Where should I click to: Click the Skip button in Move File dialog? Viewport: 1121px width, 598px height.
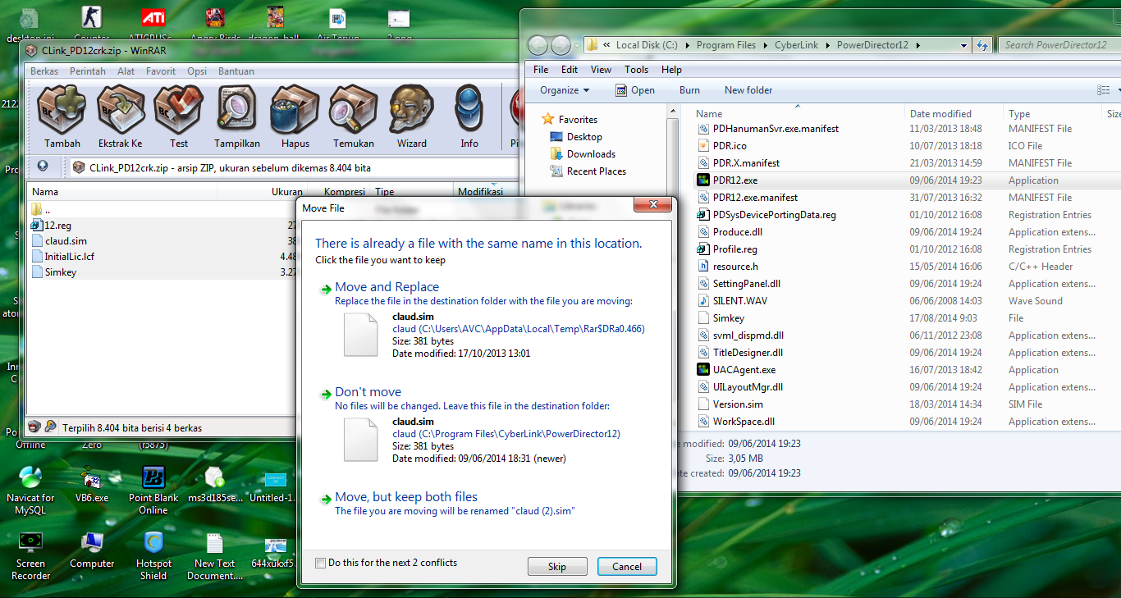coord(557,566)
